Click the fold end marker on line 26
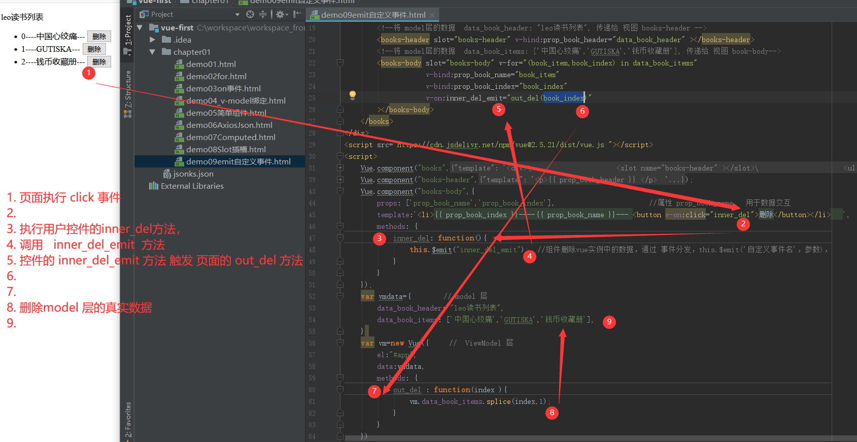This screenshot has height=442, width=857. click(x=340, y=110)
